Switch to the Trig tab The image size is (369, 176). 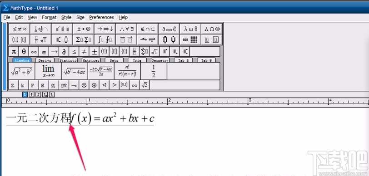(x=137, y=60)
